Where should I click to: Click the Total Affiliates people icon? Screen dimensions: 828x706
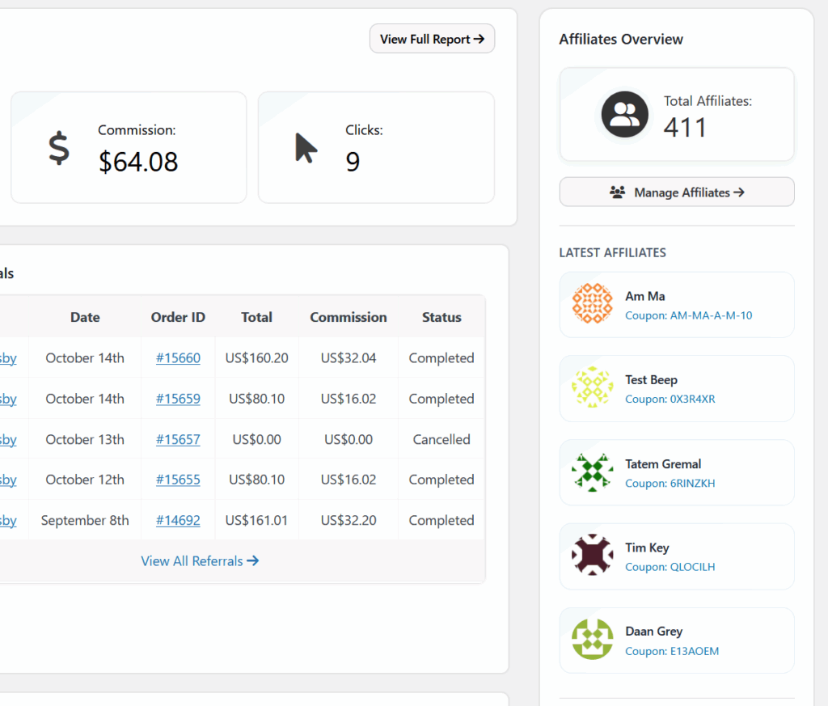(624, 114)
